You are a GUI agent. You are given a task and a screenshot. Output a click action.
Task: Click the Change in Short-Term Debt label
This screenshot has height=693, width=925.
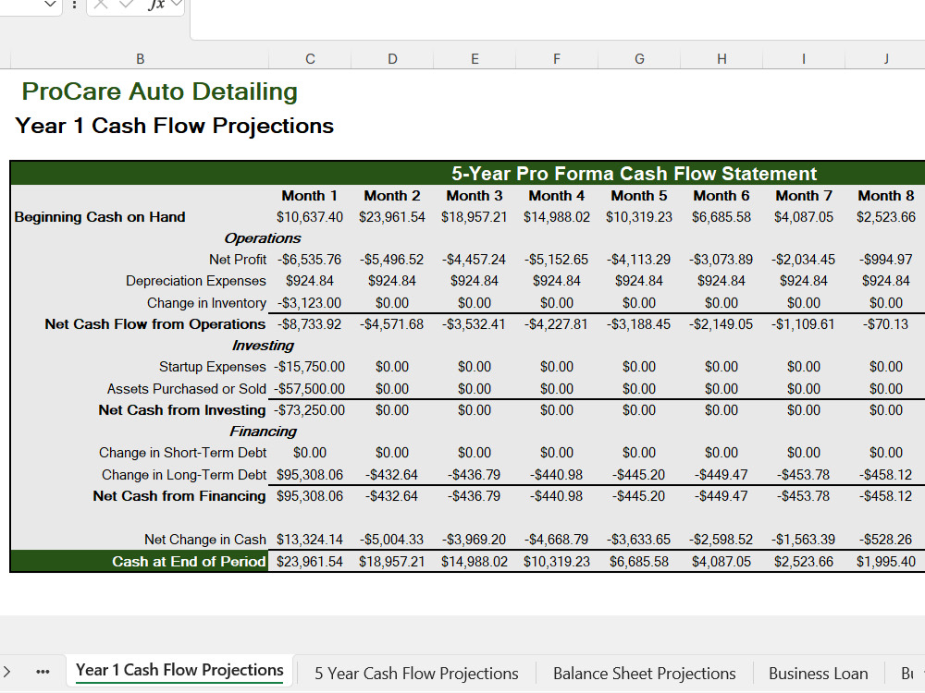(x=183, y=453)
